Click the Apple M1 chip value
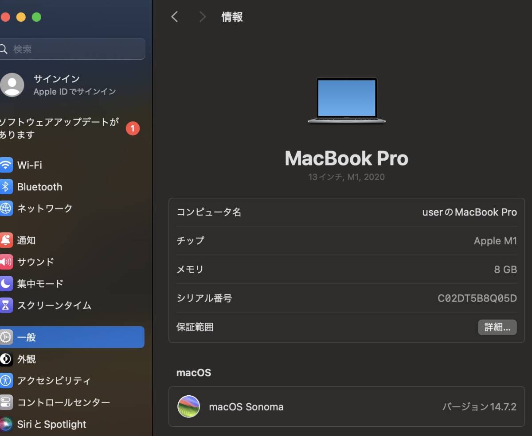 pyautogui.click(x=495, y=241)
